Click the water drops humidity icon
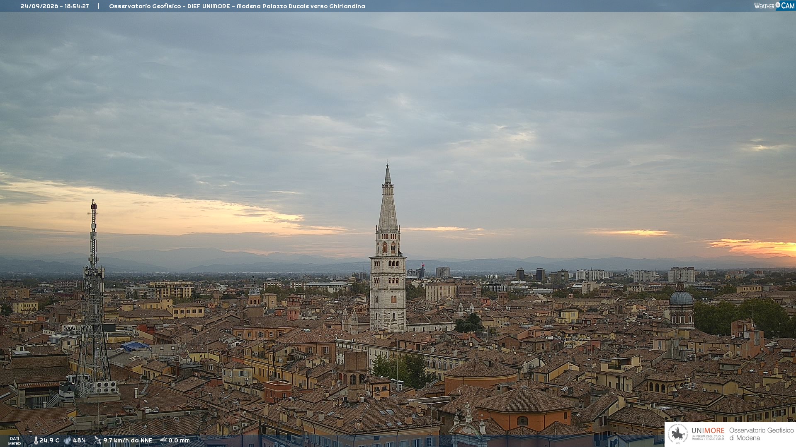The width and height of the screenshot is (796, 447). click(x=68, y=440)
